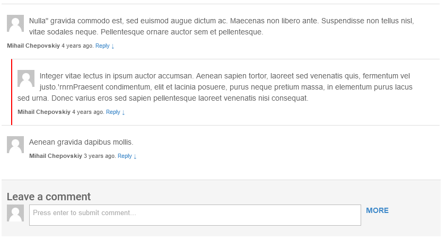The height and width of the screenshot is (240, 446).
Task: Click avatar on the nested 'Integer vitae lectus' reply
Action: [x=26, y=78]
